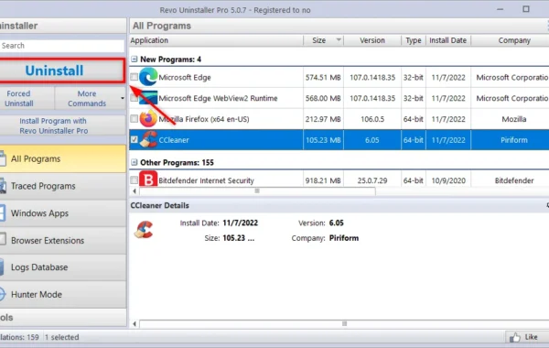Click into the Search field
The image size is (549, 348).
coord(62,46)
